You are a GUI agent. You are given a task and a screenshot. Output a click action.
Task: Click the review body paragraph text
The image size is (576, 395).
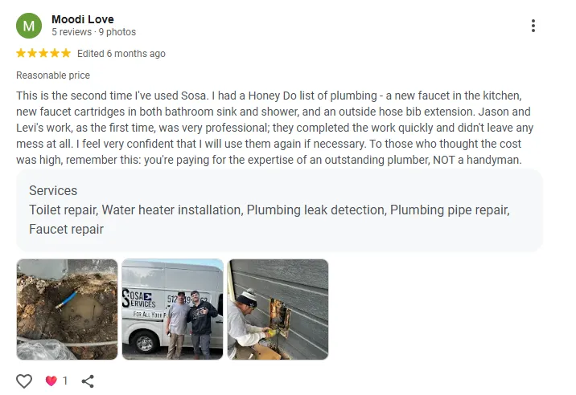coord(274,128)
